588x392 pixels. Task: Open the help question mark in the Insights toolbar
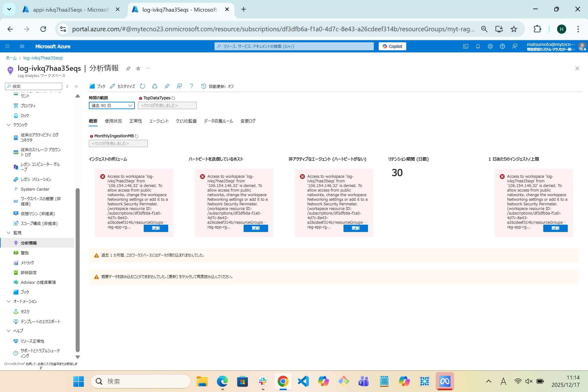pyautogui.click(x=192, y=86)
